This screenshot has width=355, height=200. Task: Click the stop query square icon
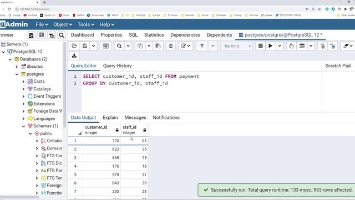[261, 46]
